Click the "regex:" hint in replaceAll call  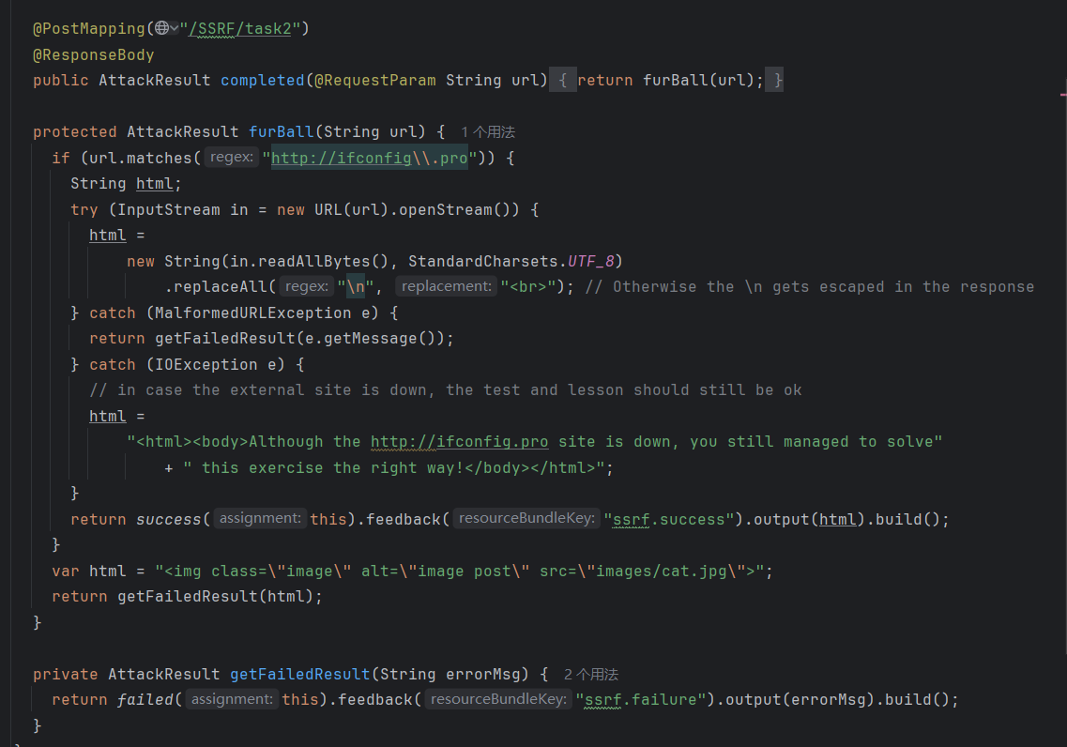307,286
